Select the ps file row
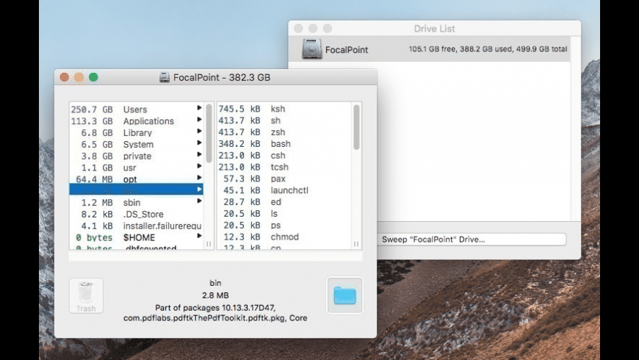 tap(284, 225)
